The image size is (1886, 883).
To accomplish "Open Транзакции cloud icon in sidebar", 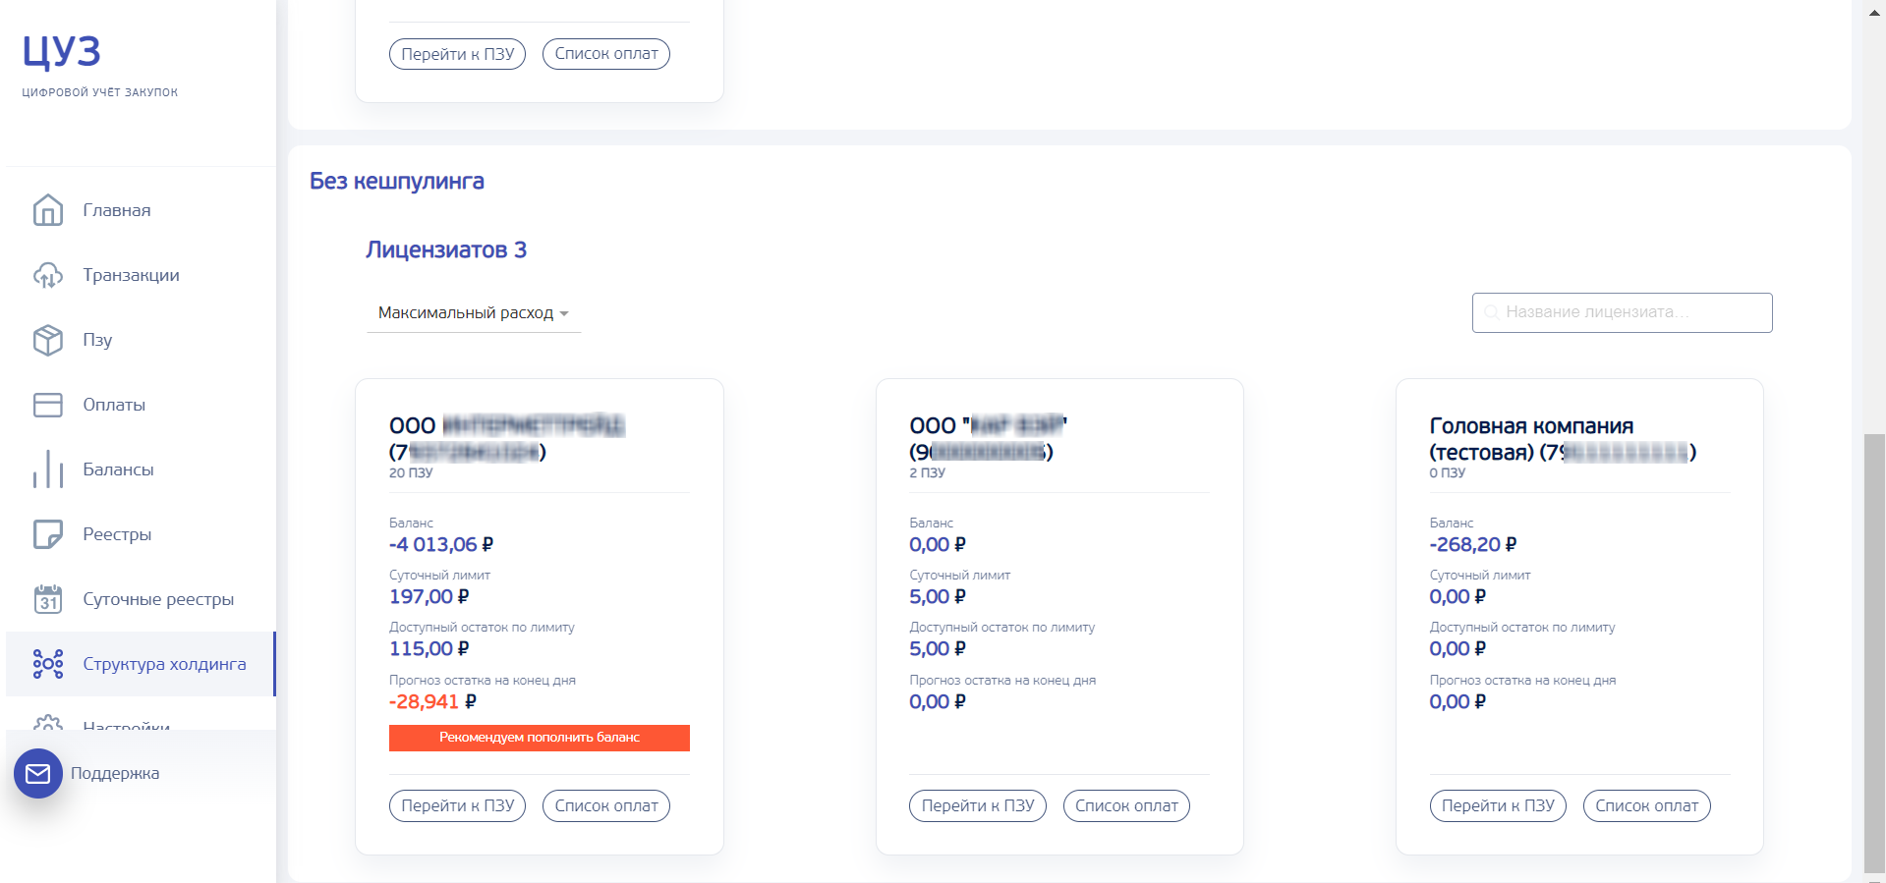I will pyautogui.click(x=47, y=275).
